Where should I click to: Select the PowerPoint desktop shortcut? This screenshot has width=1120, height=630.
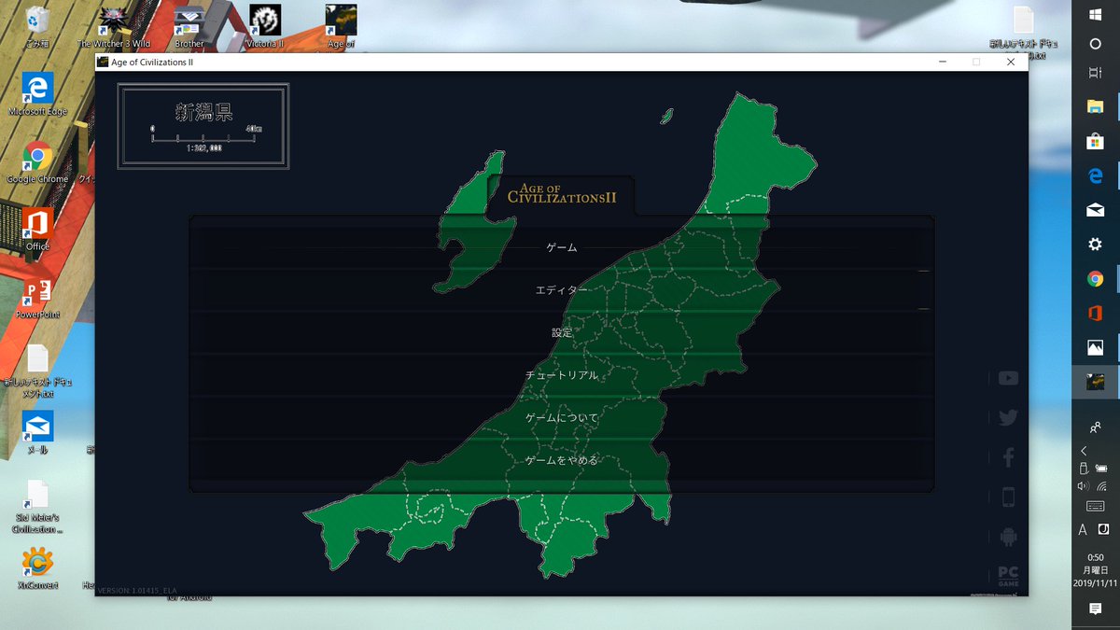click(37, 298)
